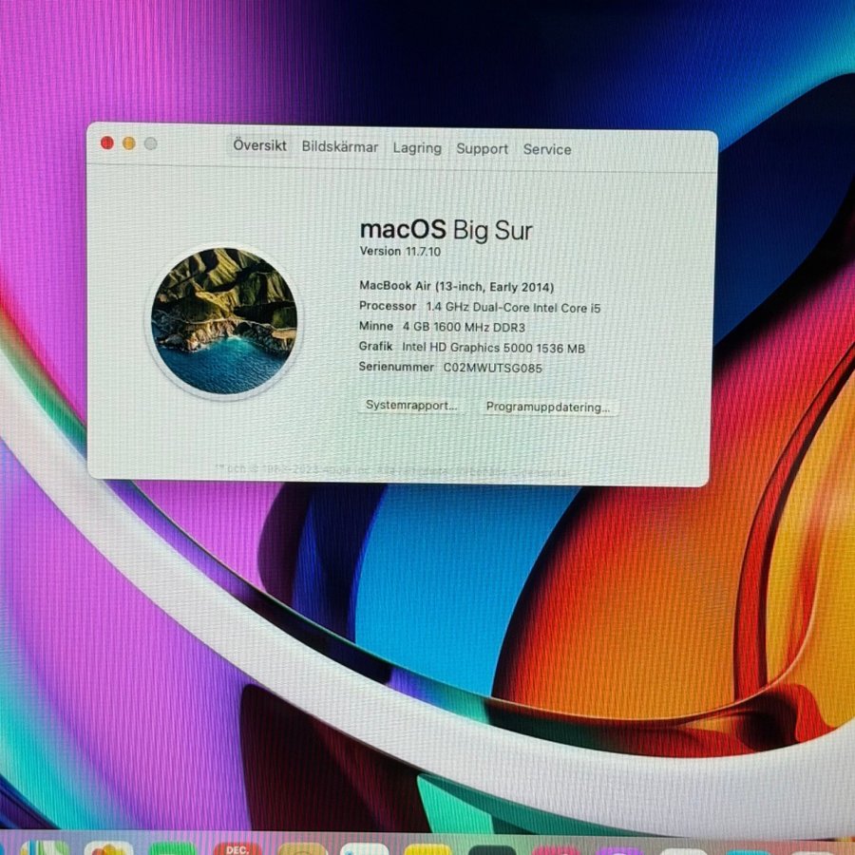Open the yellow Notes Dock icon
This screenshot has width=855, height=855.
427,849
